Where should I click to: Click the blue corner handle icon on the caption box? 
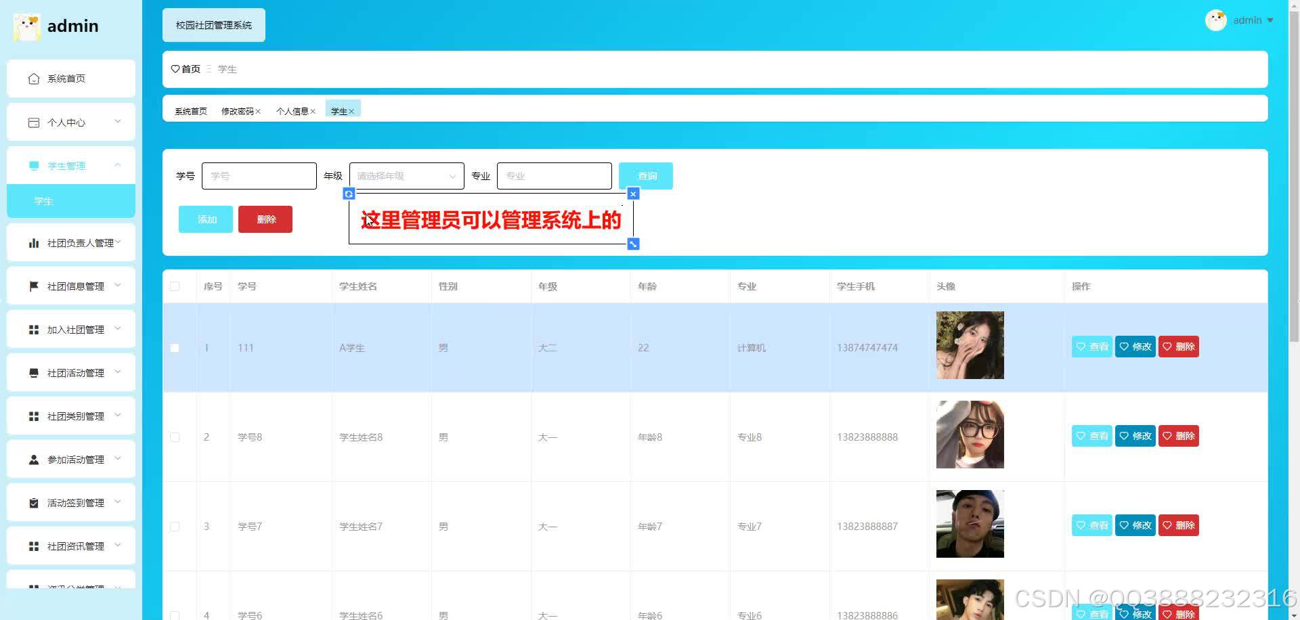click(633, 244)
